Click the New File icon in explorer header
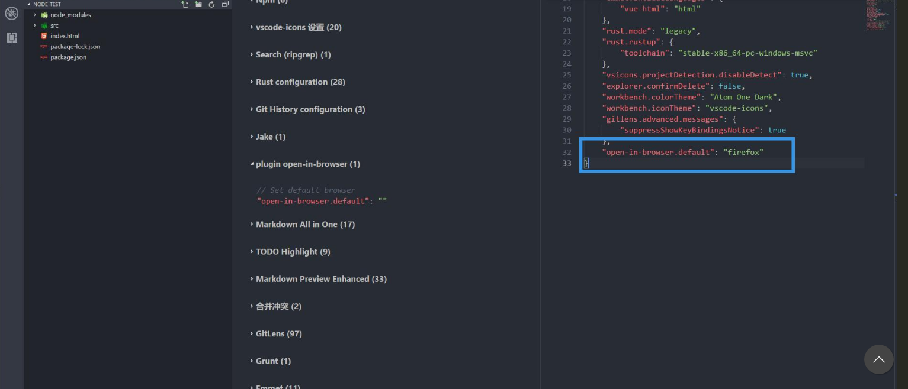This screenshot has height=389, width=908. [185, 4]
